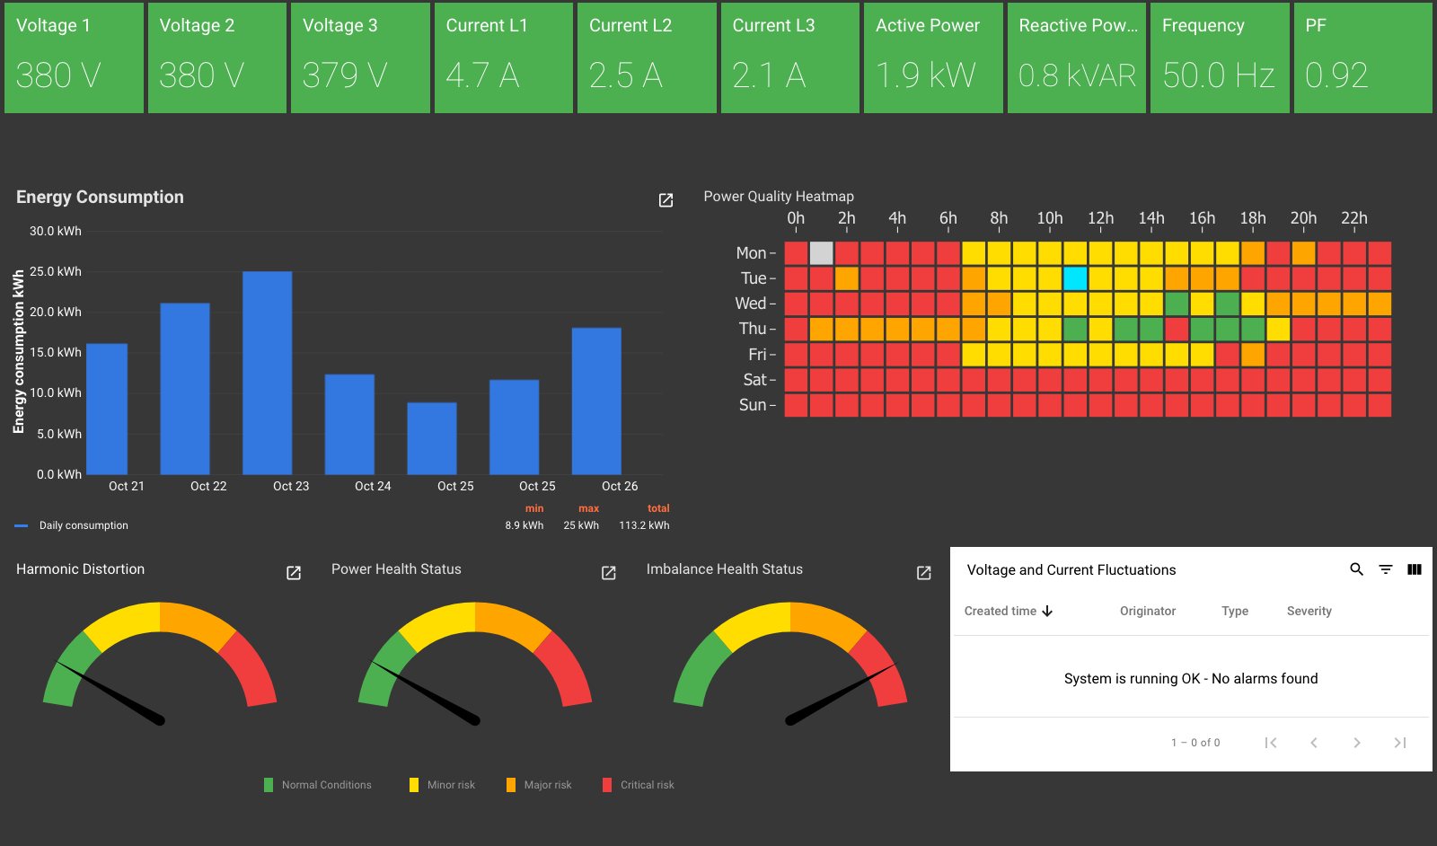Image resolution: width=1437 pixels, height=846 pixels.
Task: Click the max value 25 kWh
Action: (581, 525)
